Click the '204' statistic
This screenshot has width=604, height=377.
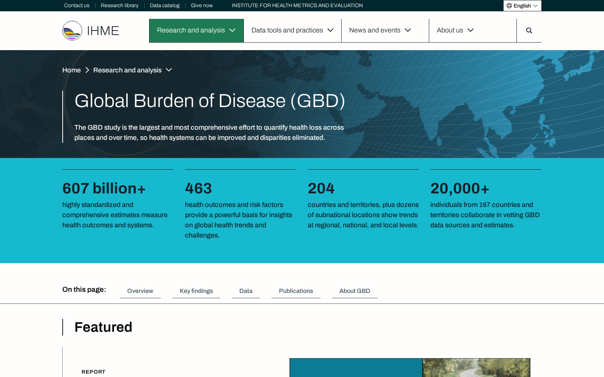click(321, 188)
